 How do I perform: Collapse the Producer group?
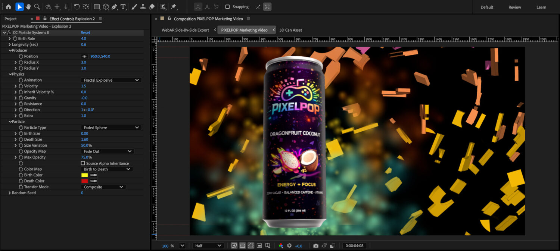point(10,50)
